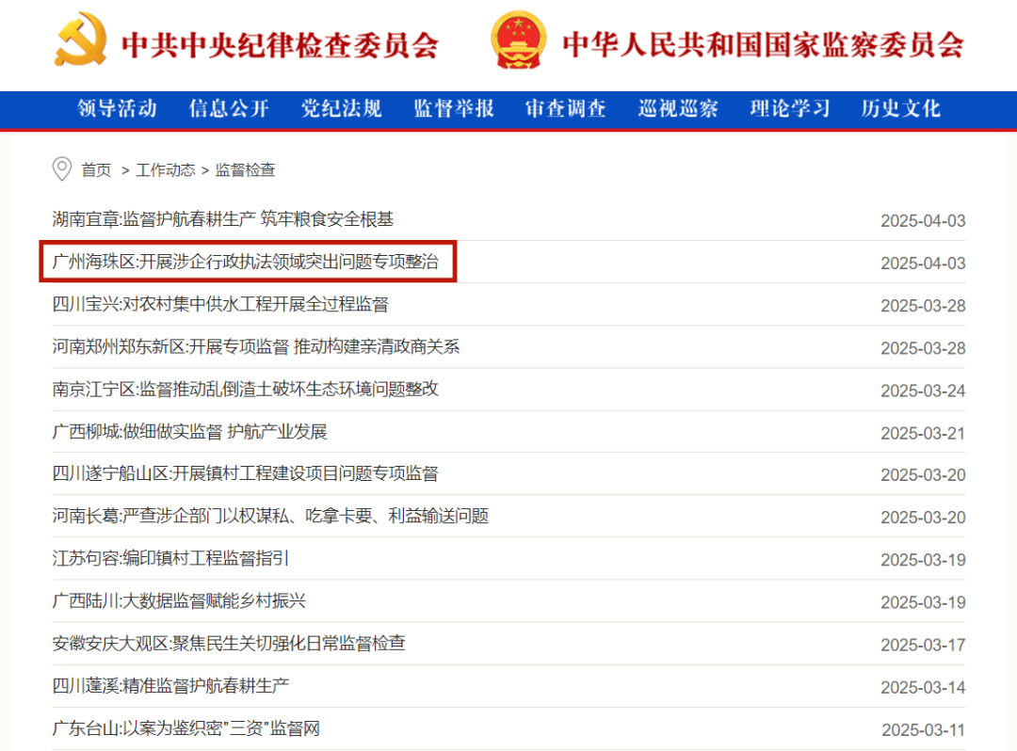The height and width of the screenshot is (751, 1017).
Task: Open the 巡视巡察 section
Action: pyautogui.click(x=677, y=109)
